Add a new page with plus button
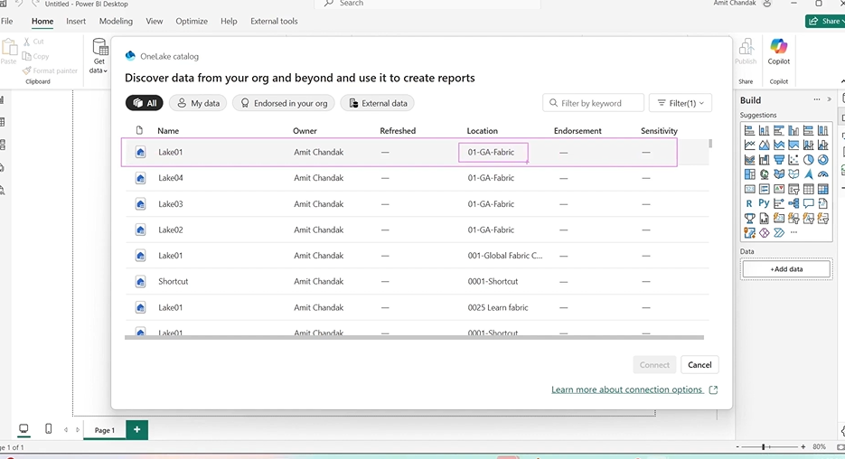Viewport: 845px width, 459px height. tap(136, 429)
